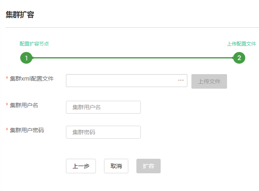Click the 集群xml配置文件 field label
Image resolution: width=259 pixels, height=191 pixels.
point(32,79)
